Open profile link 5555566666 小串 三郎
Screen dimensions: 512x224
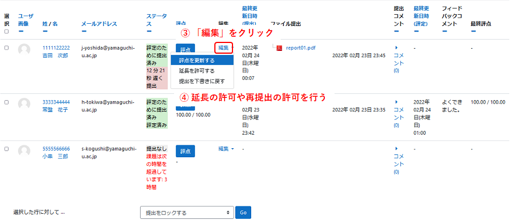pos(56,153)
